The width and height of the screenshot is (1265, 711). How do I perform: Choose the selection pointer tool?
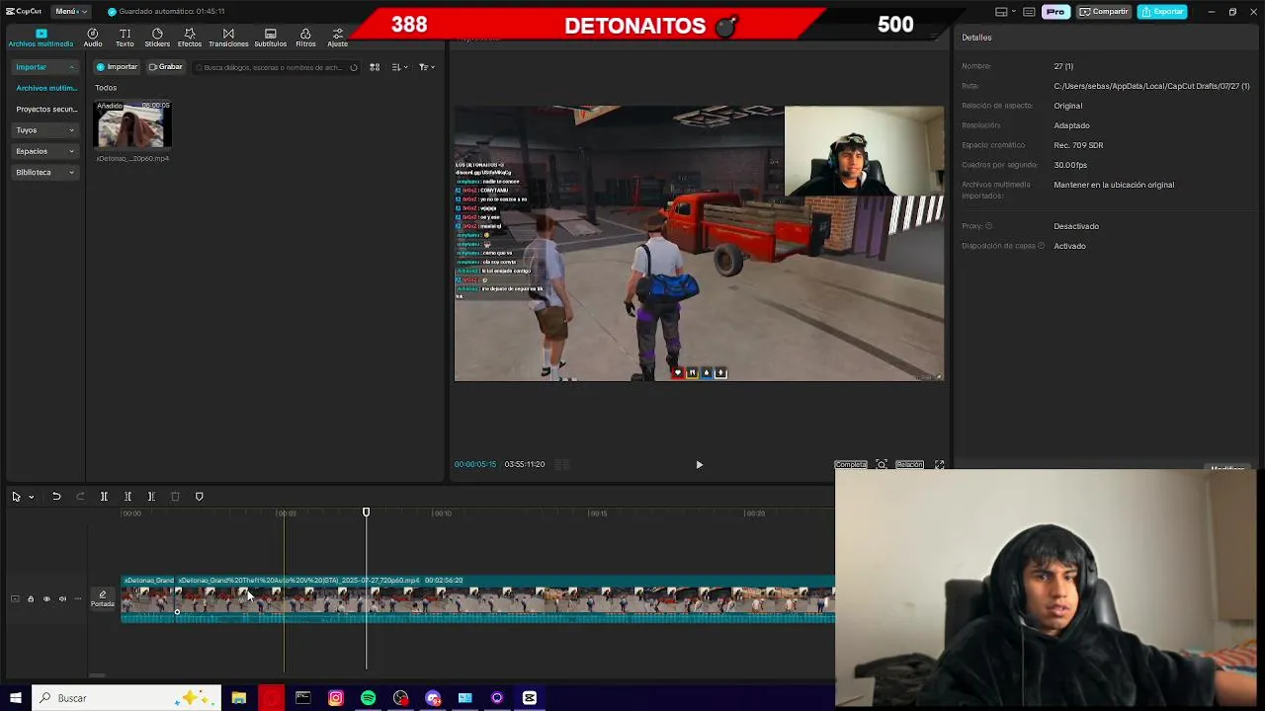coord(16,497)
